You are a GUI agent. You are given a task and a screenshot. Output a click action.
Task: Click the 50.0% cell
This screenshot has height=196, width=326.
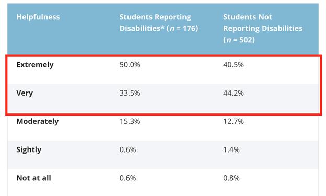tap(130, 65)
